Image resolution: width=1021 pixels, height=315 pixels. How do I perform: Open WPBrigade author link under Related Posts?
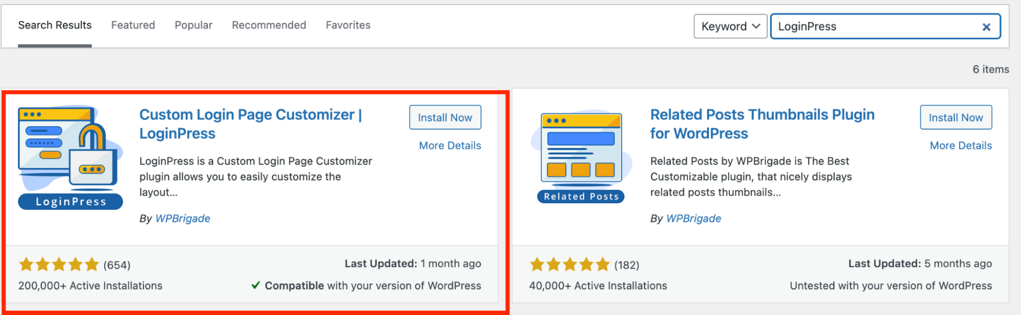coord(694,219)
